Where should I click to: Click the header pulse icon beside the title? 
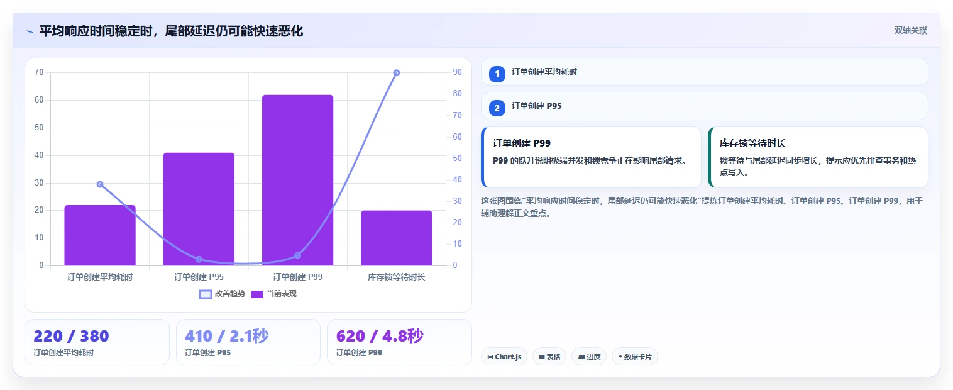pos(30,31)
